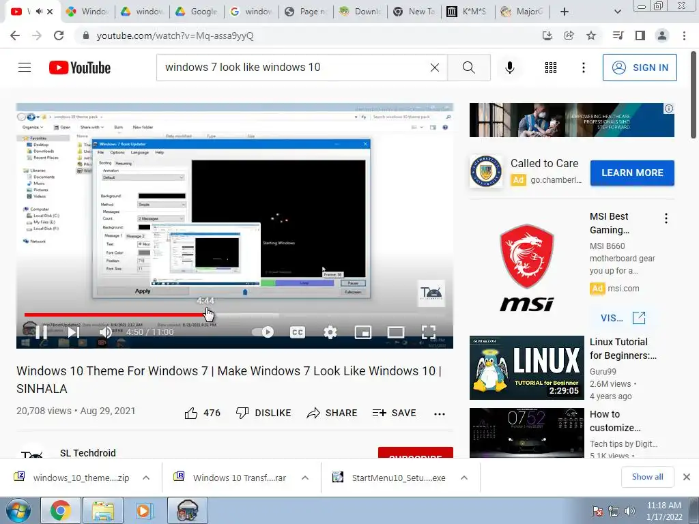Click Show all downloads
This screenshot has width=699, height=524.
point(647,477)
